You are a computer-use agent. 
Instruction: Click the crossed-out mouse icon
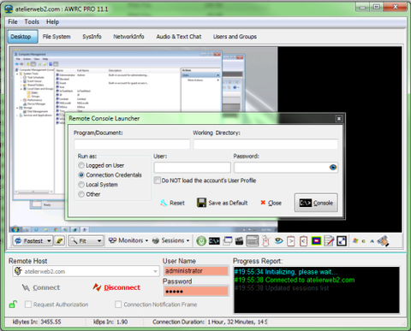click(265, 241)
